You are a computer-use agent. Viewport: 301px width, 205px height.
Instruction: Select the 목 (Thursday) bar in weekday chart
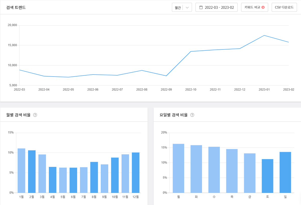232,171
